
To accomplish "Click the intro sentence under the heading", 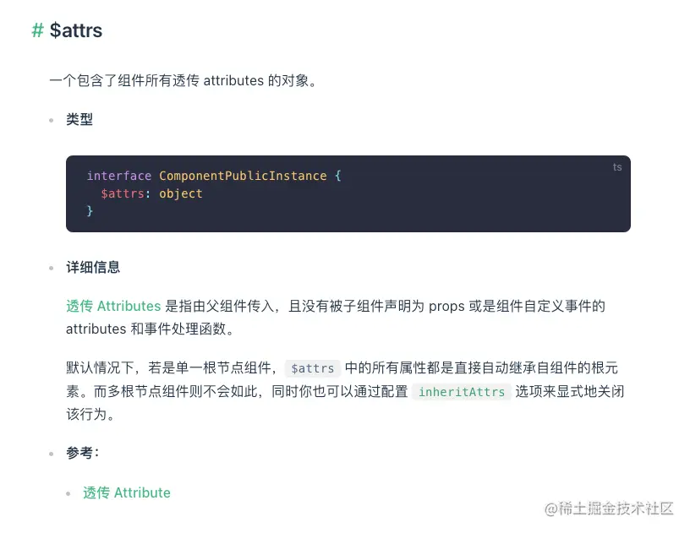I will (183, 81).
